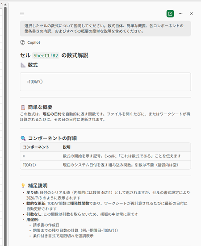This screenshot has height=246, width=201.
Task: Click the Copilot name label
Action: (34, 42)
